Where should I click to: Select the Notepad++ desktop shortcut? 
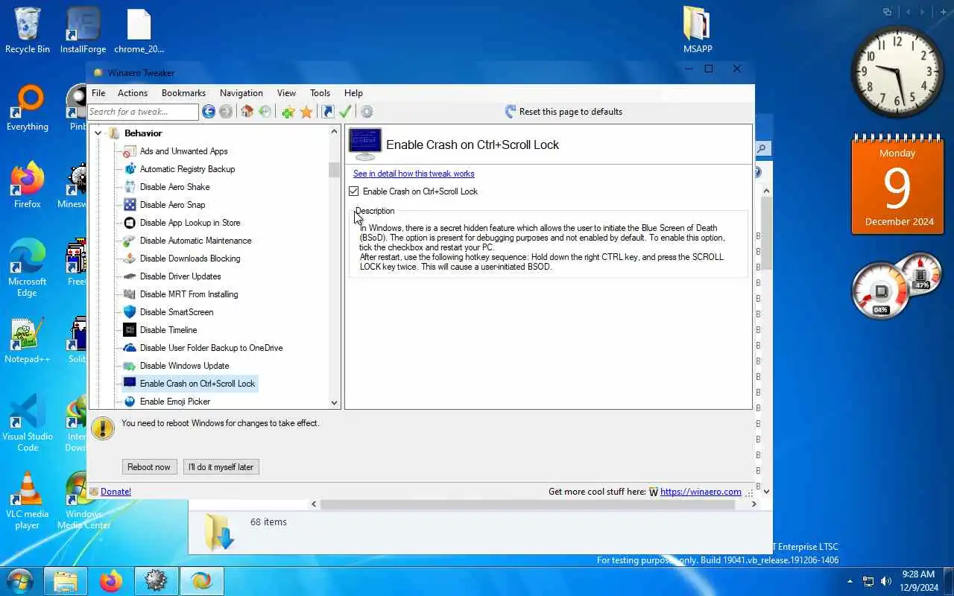[28, 340]
